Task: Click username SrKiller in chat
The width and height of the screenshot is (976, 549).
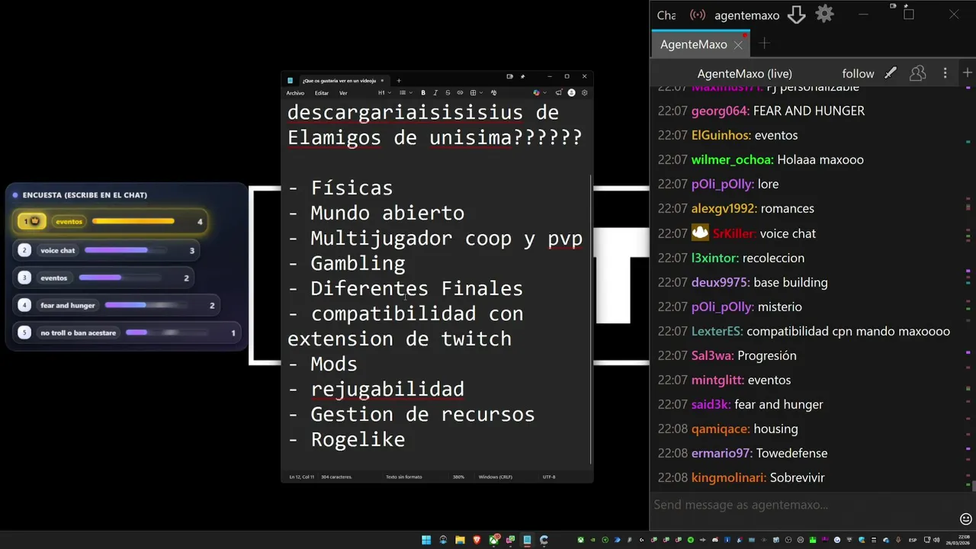Action: point(734,233)
